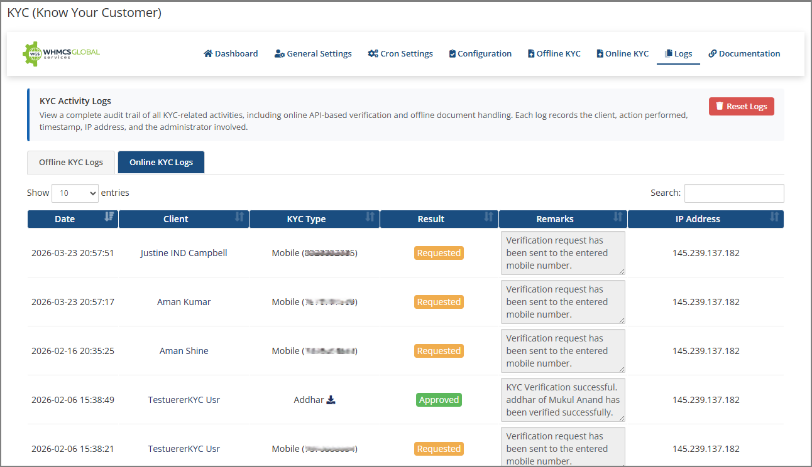Sort by IP Address column arrows
Image resolution: width=812 pixels, height=467 pixels.
[x=774, y=217]
